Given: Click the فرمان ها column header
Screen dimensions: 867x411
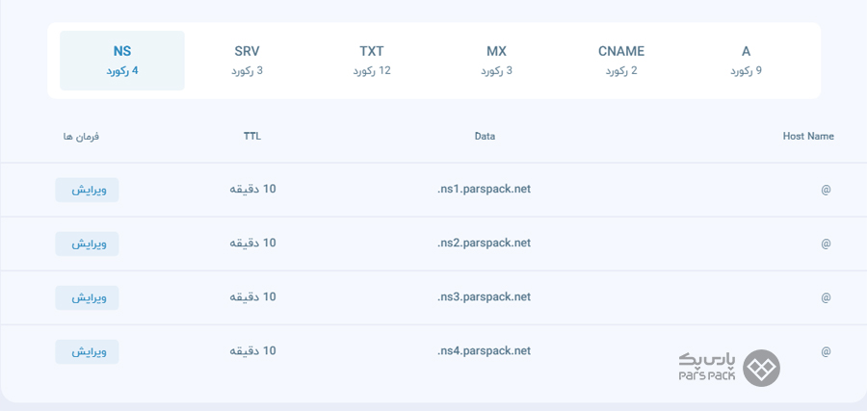Looking at the screenshot, I should [x=81, y=137].
